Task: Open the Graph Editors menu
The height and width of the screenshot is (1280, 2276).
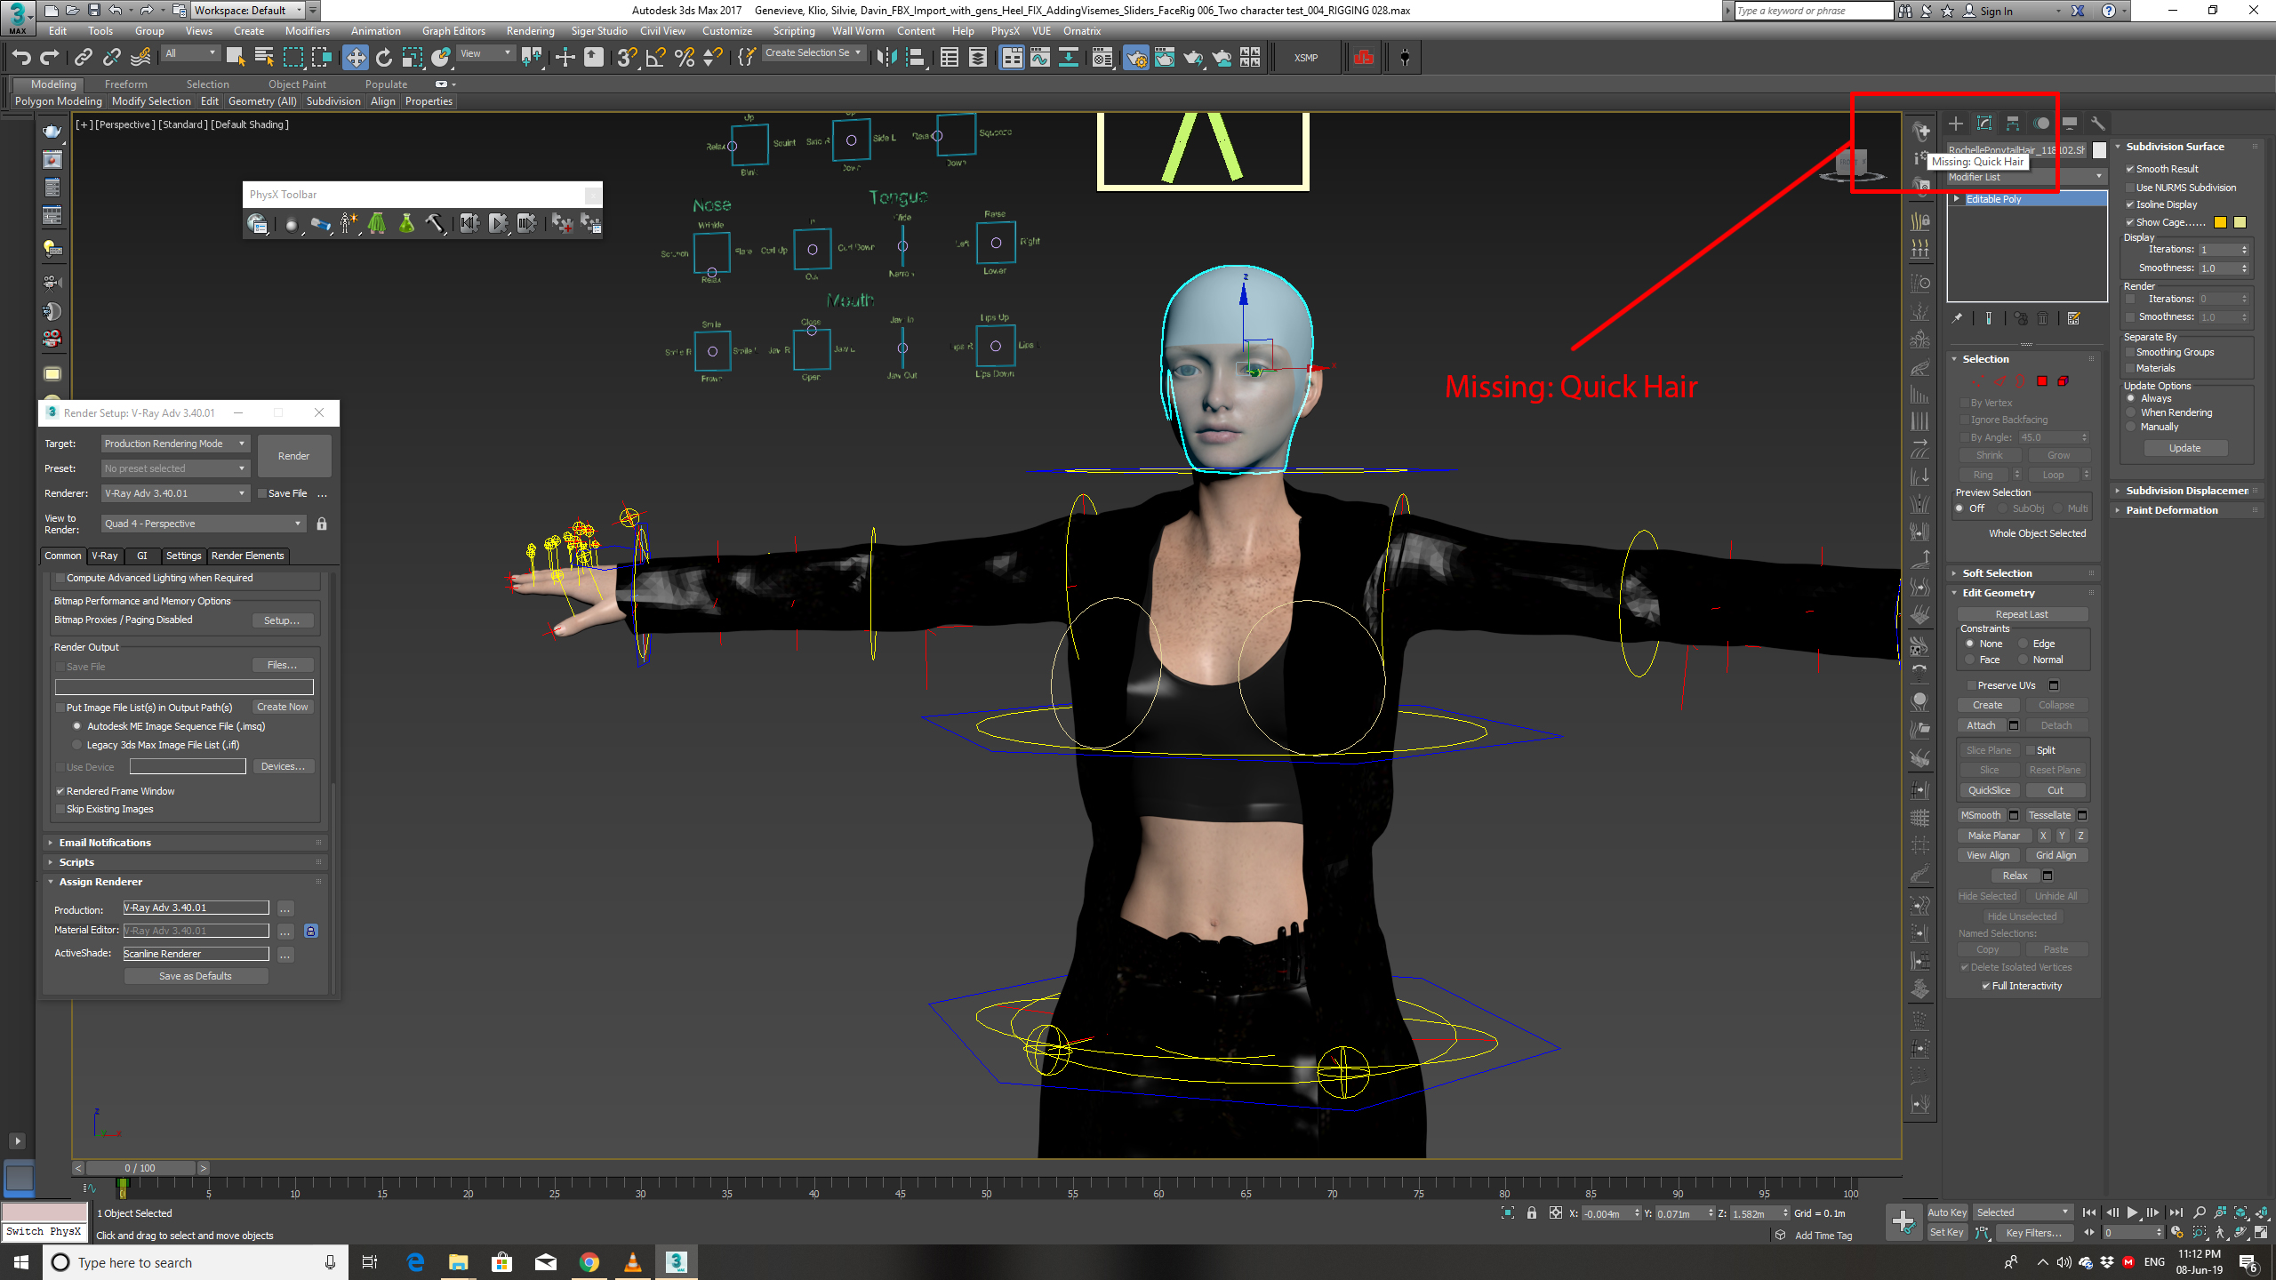Action: tap(453, 31)
